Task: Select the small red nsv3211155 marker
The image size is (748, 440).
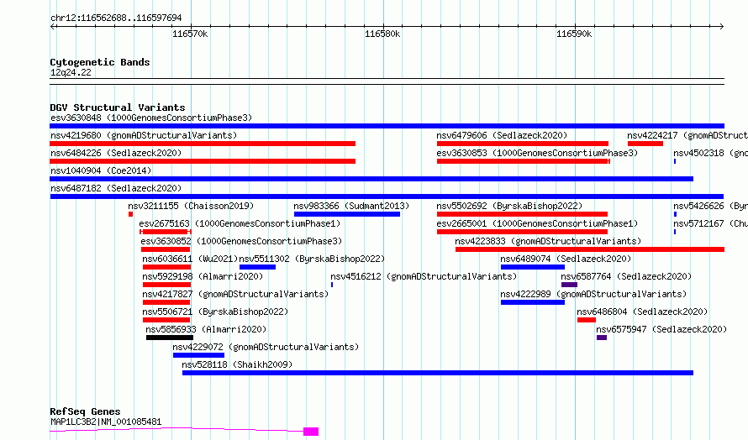Action: coord(130,214)
